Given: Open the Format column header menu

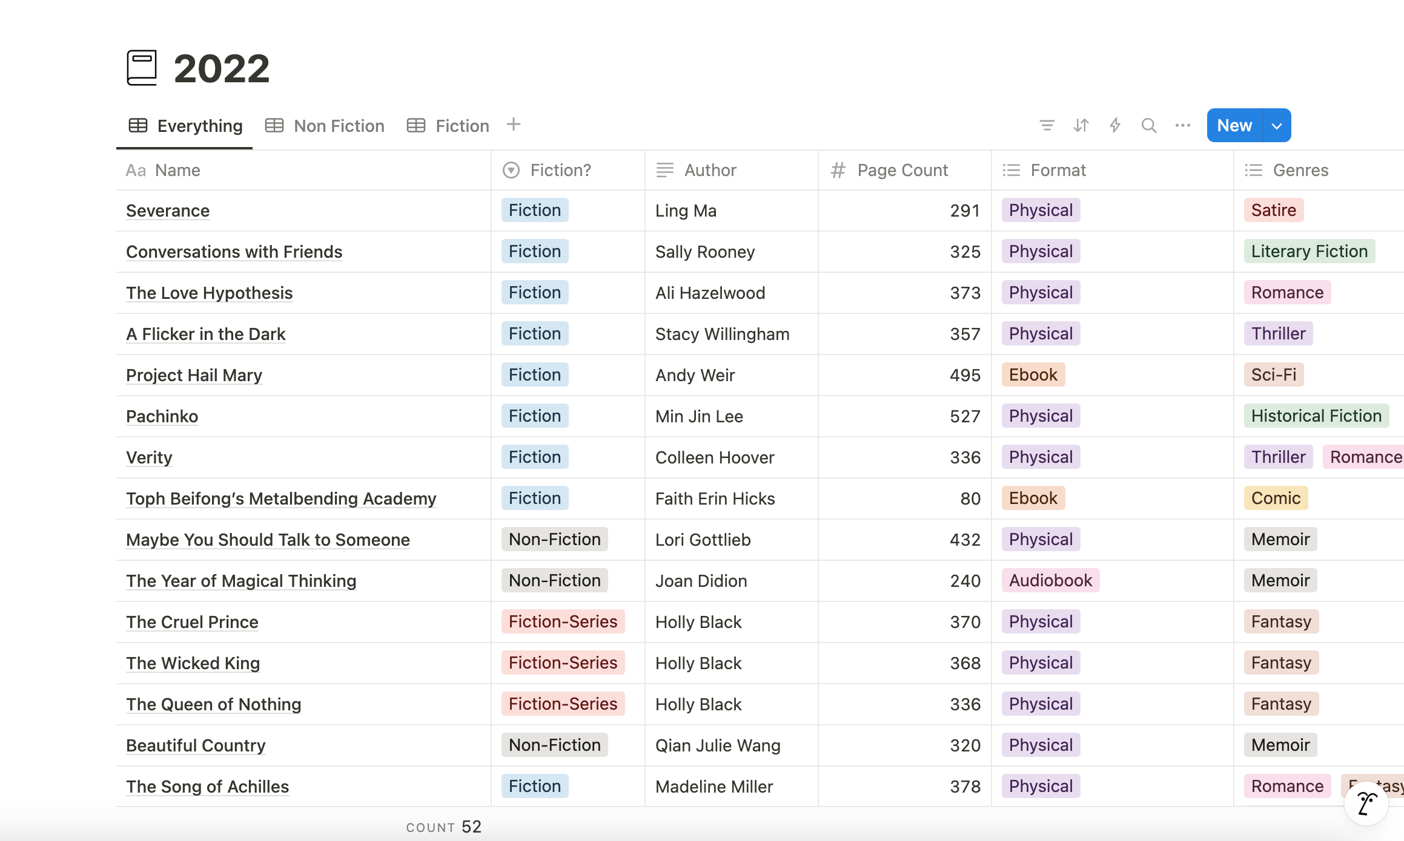Looking at the screenshot, I should point(1113,170).
